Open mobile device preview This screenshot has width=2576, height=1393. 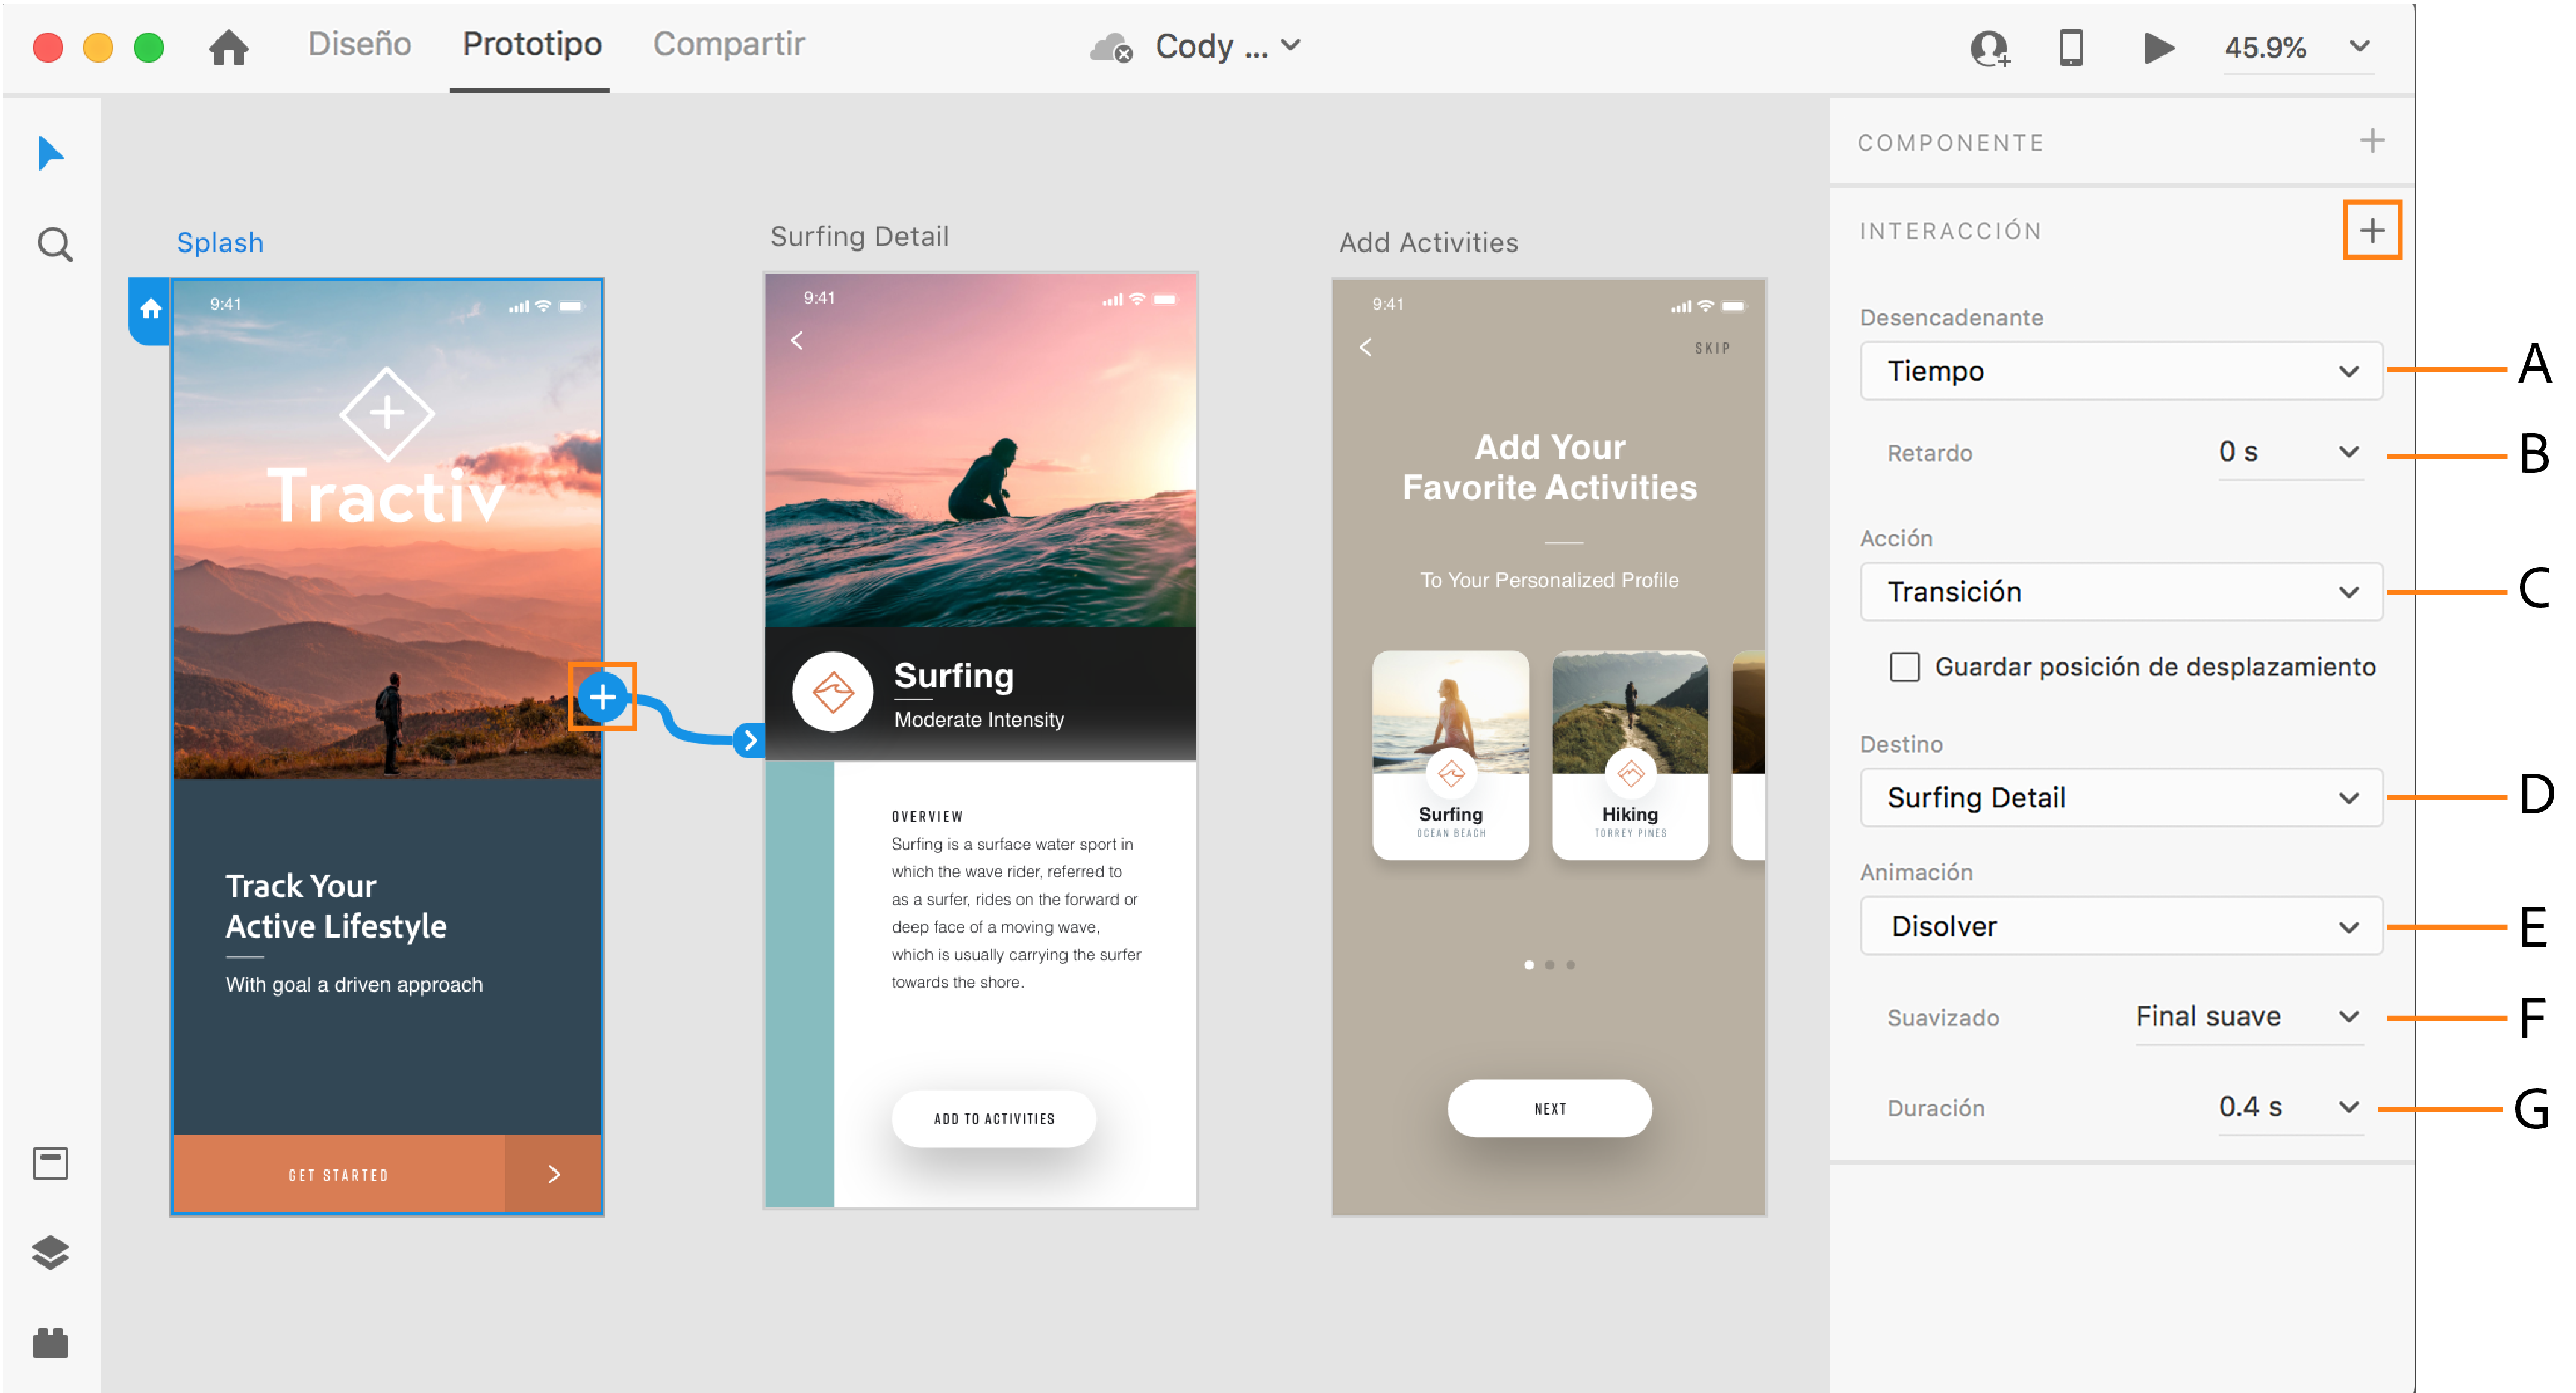(x=2072, y=47)
